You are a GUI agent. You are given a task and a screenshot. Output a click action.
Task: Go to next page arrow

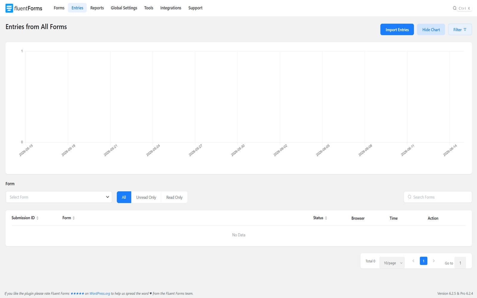pyautogui.click(x=434, y=261)
